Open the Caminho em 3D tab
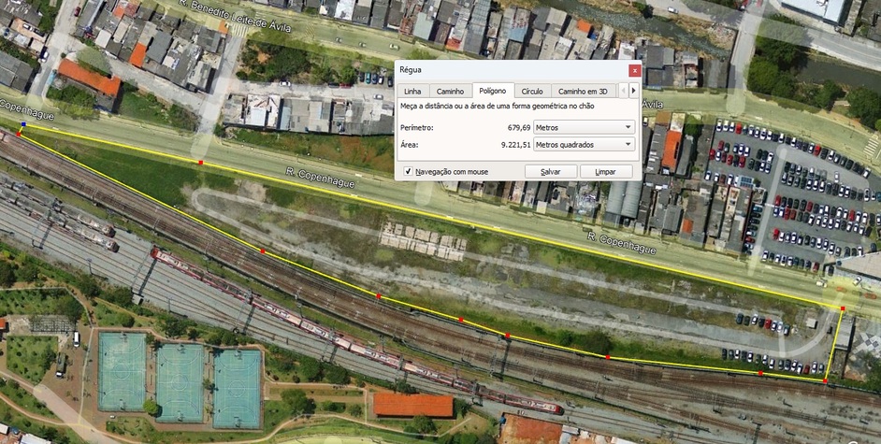 point(584,91)
